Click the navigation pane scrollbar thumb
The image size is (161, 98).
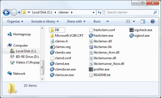tap(42, 67)
